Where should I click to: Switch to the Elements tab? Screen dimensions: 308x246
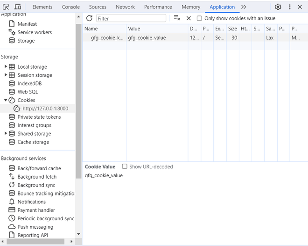(x=42, y=7)
